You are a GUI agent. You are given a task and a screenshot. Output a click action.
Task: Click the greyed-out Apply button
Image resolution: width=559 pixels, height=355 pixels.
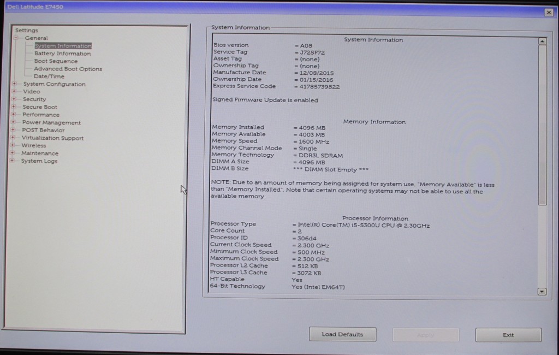click(426, 335)
